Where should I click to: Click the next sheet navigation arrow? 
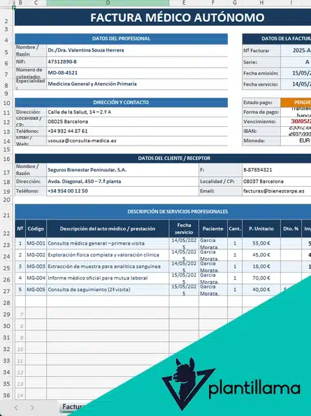(x=32, y=408)
